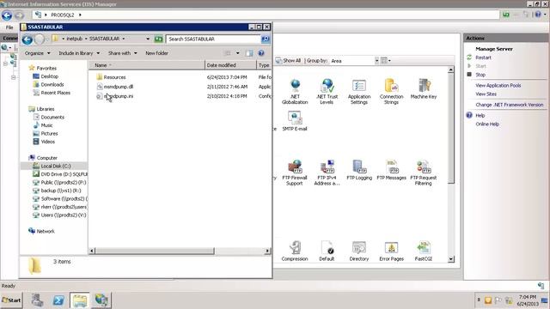Screen dimensions: 550x309
Task: Click the Start button
Action: (11, 300)
